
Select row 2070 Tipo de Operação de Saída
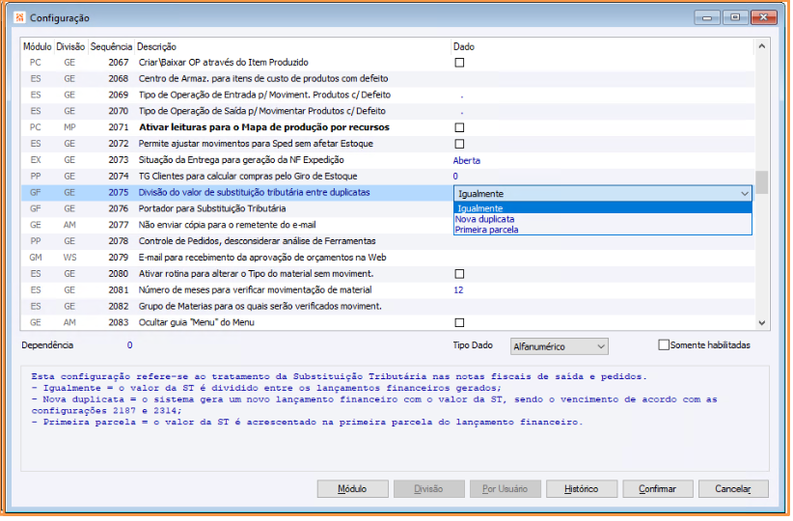[263, 111]
